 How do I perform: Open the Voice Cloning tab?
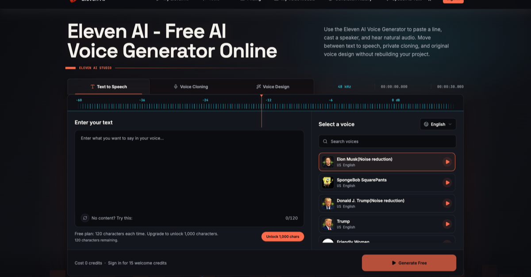point(191,87)
